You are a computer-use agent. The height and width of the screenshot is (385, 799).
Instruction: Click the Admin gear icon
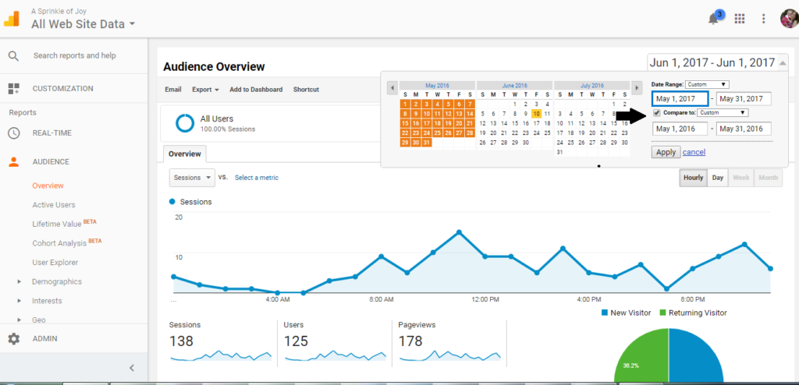14,339
